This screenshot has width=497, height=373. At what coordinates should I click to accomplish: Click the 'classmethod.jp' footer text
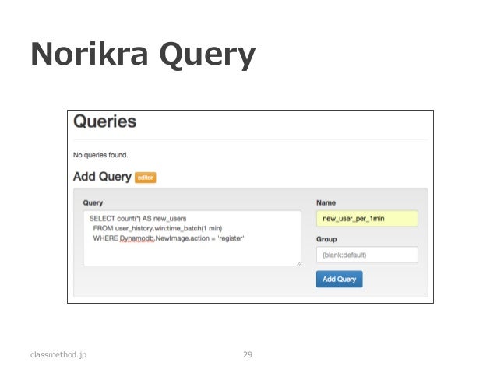point(58,354)
